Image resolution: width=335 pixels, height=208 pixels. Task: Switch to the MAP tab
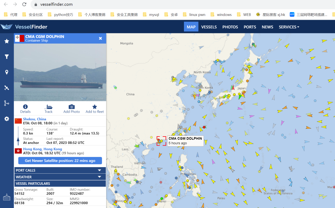click(191, 27)
